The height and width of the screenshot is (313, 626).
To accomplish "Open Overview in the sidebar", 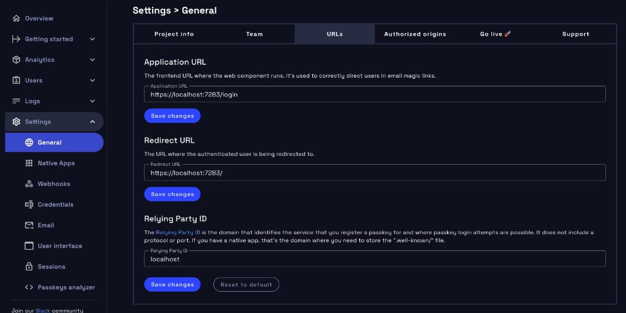I will [x=54, y=18].
